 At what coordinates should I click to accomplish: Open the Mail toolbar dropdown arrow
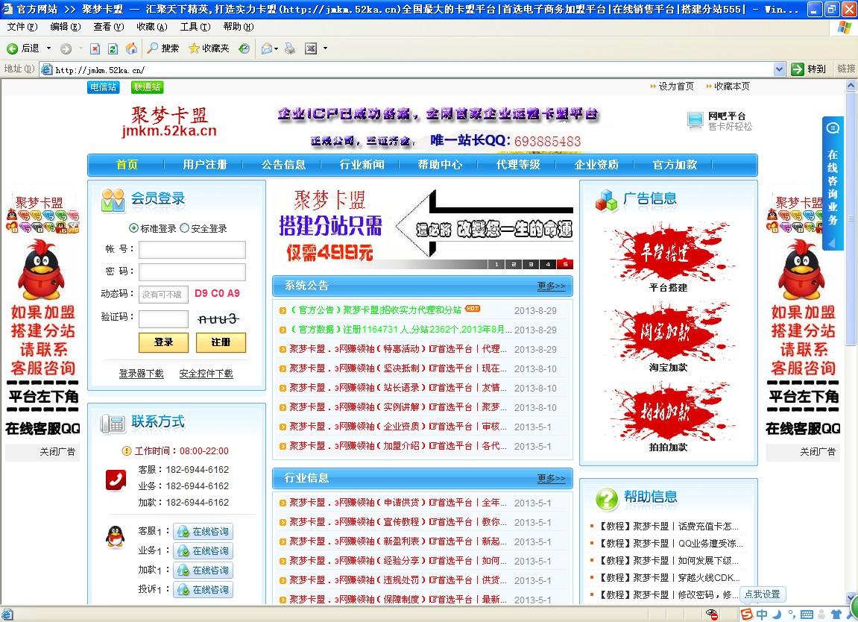pyautogui.click(x=277, y=48)
